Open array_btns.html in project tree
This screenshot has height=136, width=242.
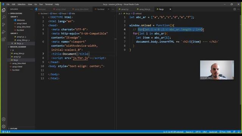(x=19, y=63)
